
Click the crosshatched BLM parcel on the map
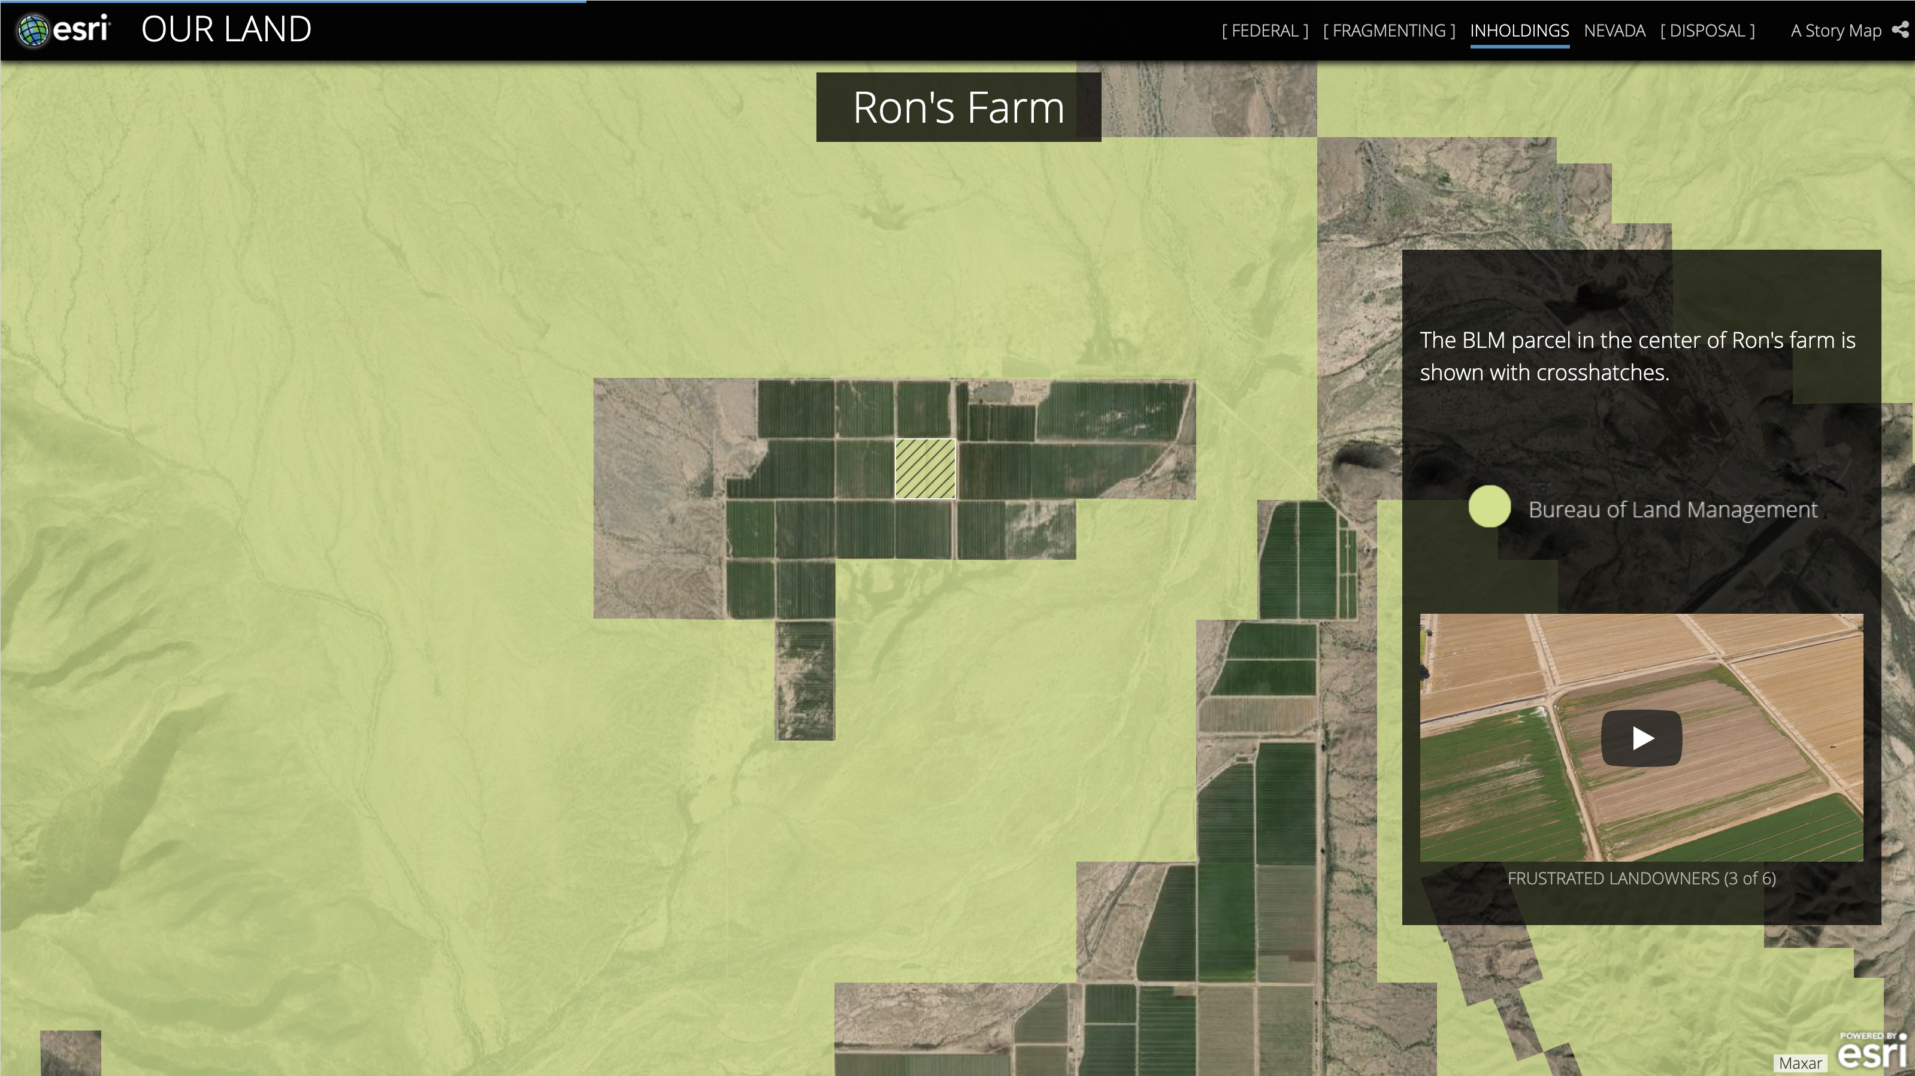[925, 468]
